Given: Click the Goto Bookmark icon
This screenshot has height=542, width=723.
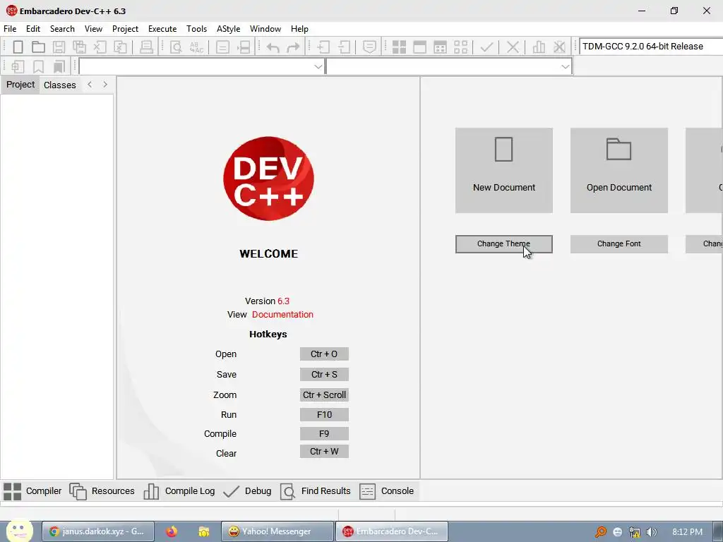Looking at the screenshot, I should [59, 67].
